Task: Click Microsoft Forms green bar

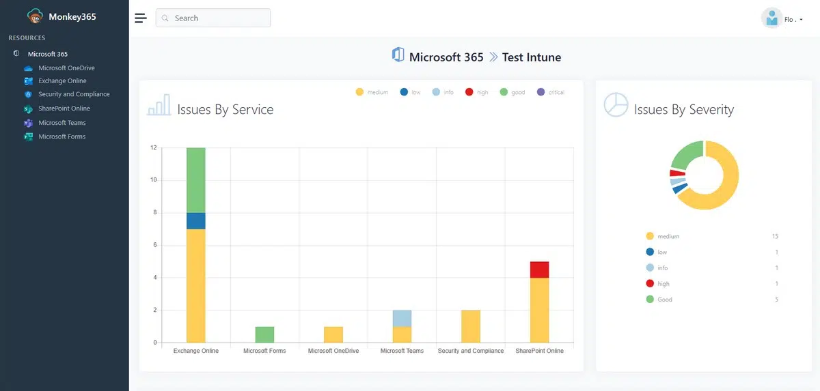Action: click(x=264, y=334)
